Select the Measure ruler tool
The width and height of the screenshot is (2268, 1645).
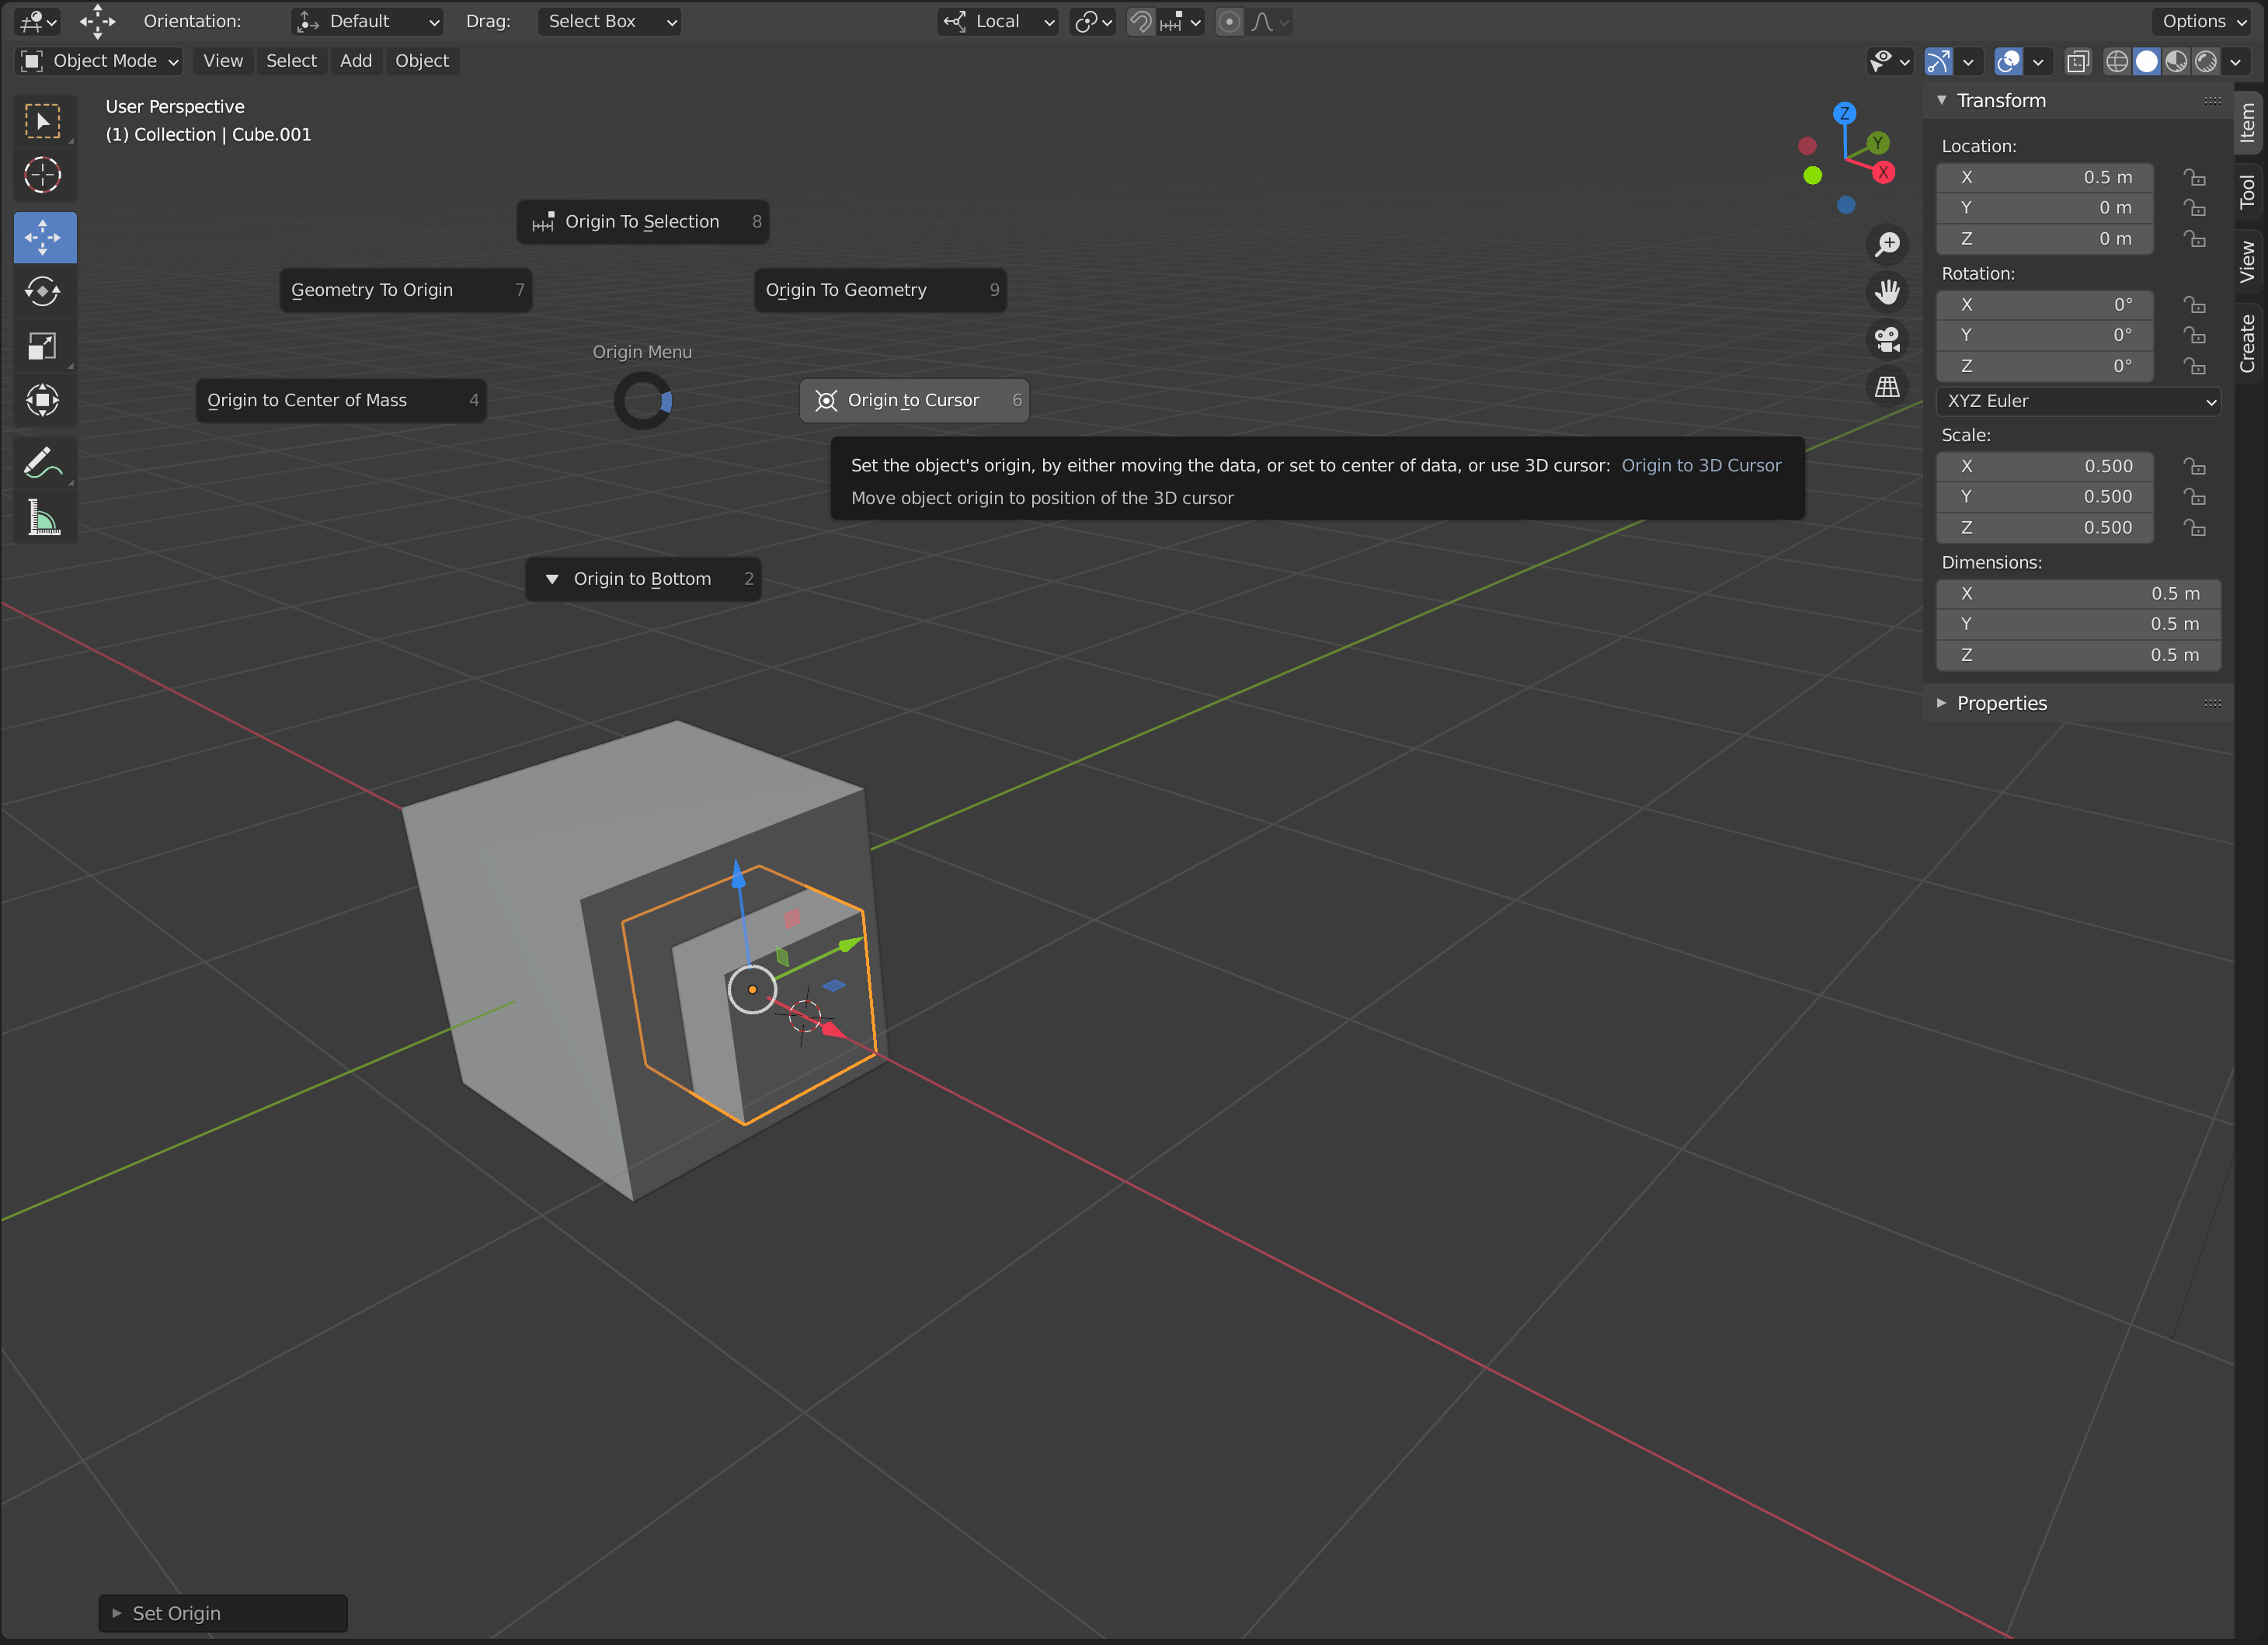pyautogui.click(x=42, y=518)
